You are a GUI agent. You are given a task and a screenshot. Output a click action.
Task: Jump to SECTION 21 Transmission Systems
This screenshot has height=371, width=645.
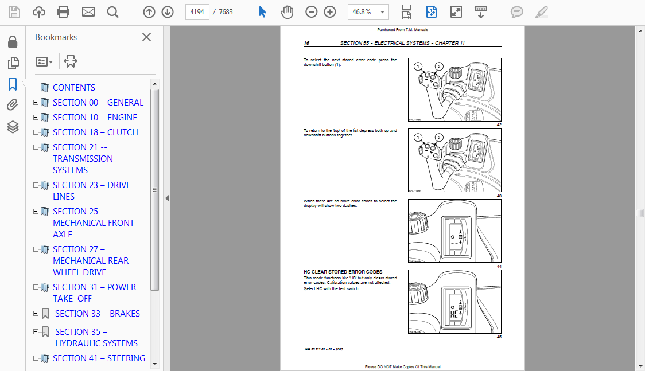(83, 159)
